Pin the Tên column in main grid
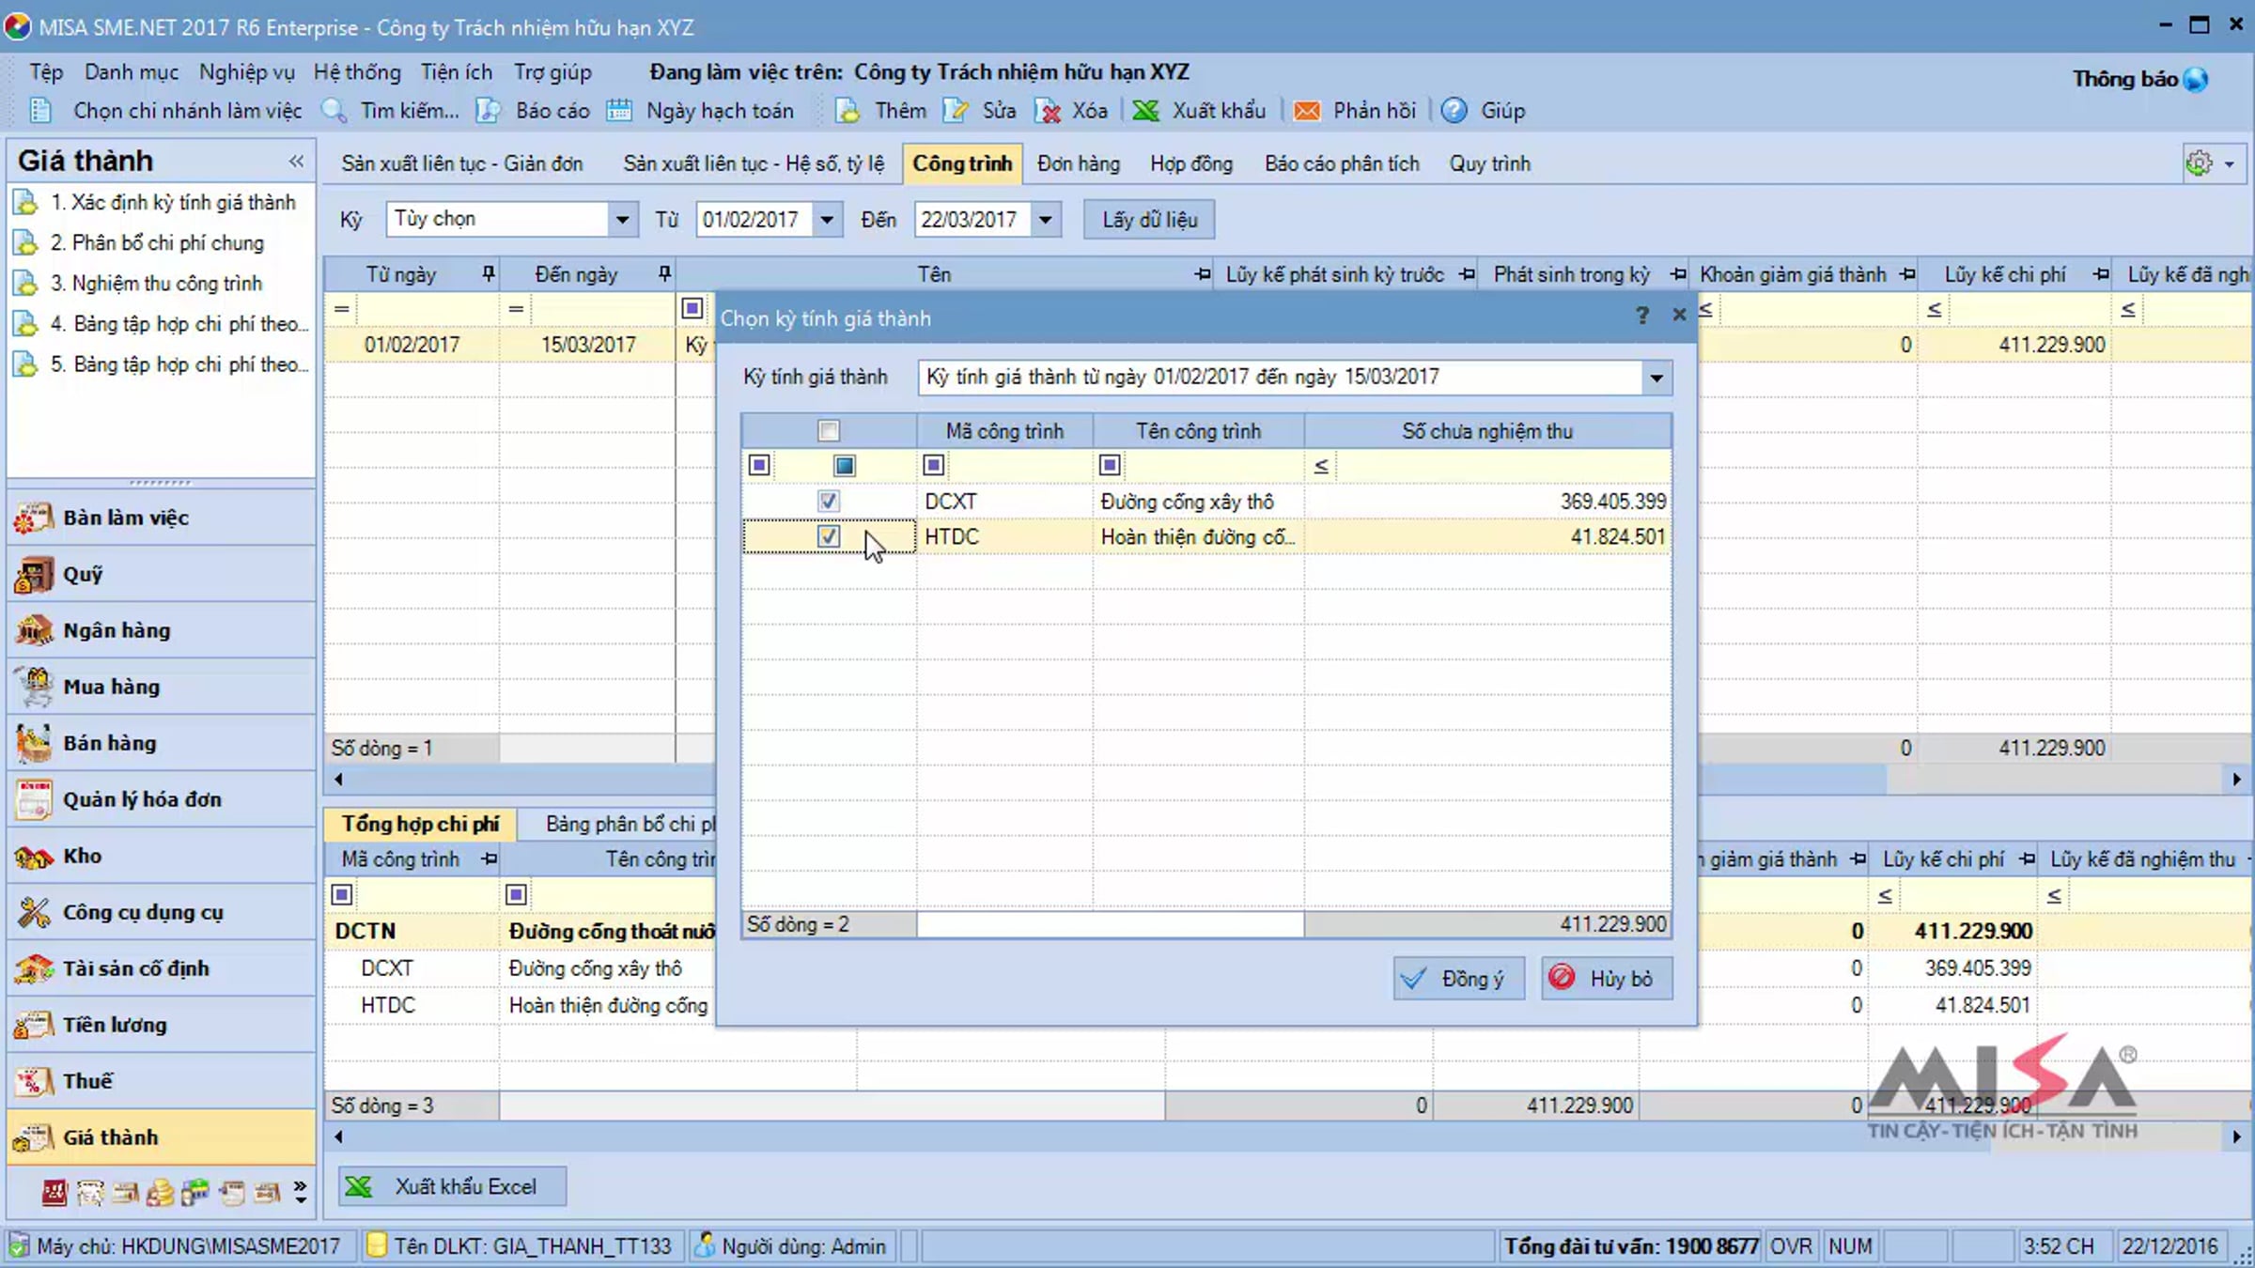Image resolution: width=2255 pixels, height=1268 pixels. (1202, 274)
